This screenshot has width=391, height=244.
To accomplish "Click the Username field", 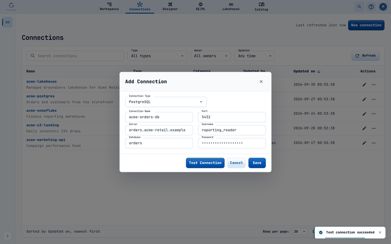I will coord(232,130).
